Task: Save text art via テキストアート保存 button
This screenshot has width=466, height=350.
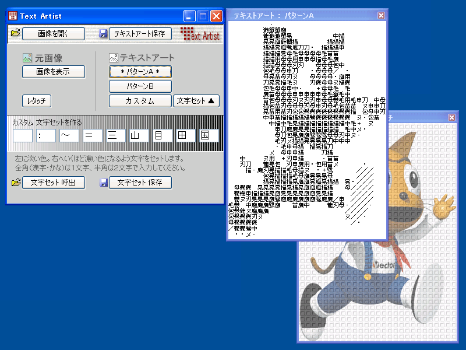Action: [140, 34]
